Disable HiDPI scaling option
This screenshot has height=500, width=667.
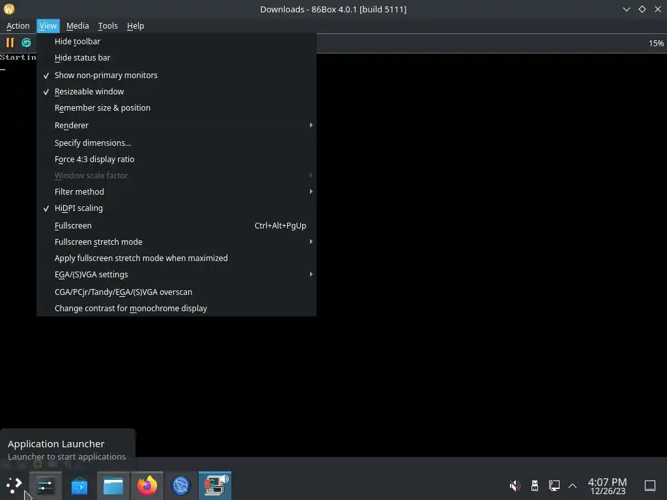tap(176, 208)
